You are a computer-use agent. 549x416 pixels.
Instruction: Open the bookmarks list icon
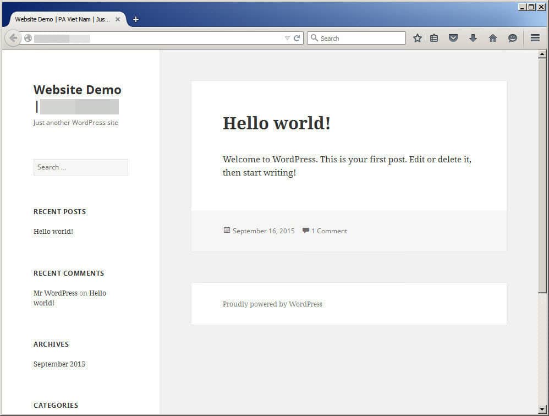(x=434, y=38)
